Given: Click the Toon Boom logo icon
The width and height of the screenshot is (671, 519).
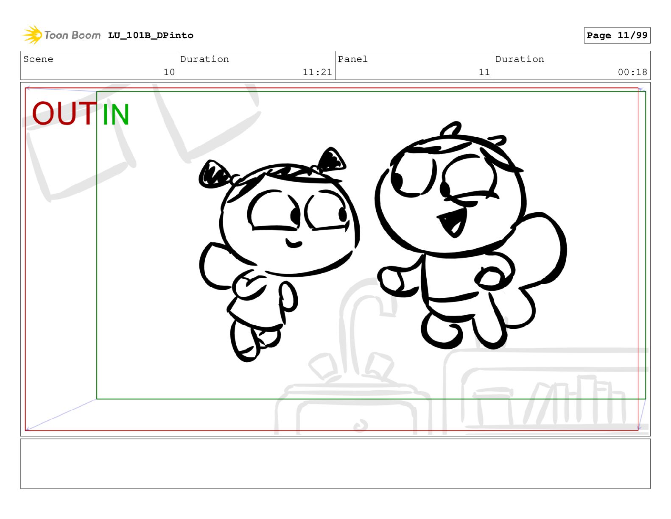Looking at the screenshot, I should point(32,35).
